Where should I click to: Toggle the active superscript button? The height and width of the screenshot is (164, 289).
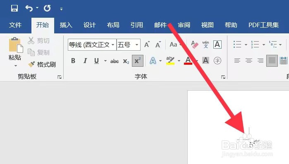(x=138, y=61)
